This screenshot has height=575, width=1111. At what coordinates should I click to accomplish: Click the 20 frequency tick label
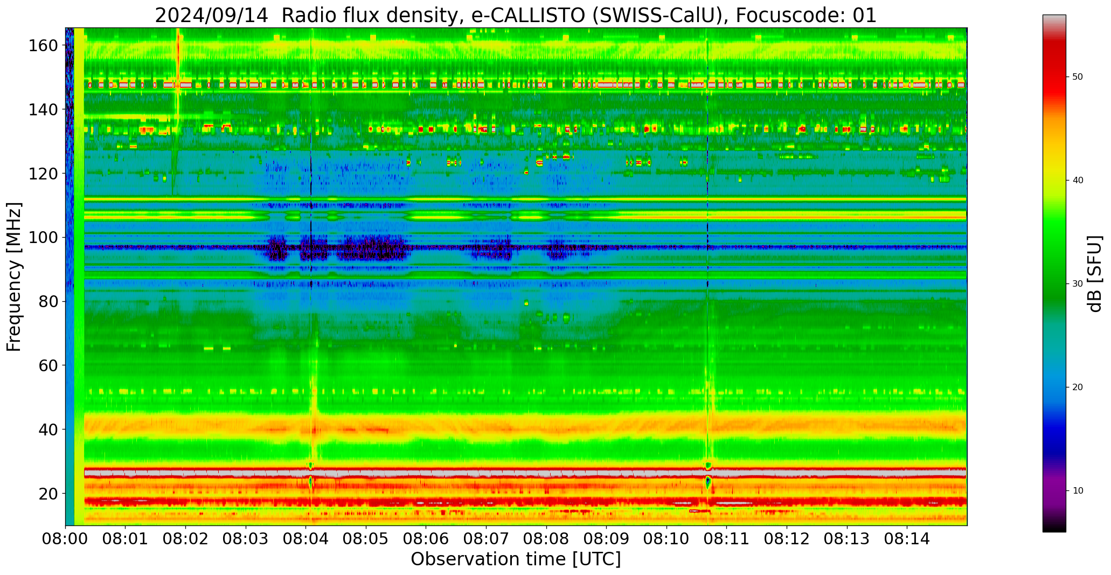click(48, 494)
